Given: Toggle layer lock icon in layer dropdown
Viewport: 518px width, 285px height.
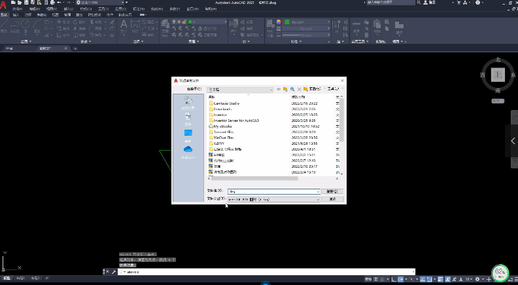Looking at the screenshot, I should tap(184, 22).
